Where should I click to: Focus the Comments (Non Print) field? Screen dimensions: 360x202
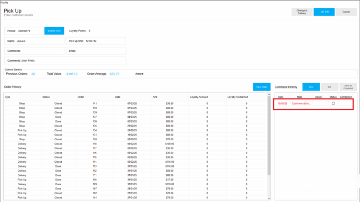(x=65, y=61)
